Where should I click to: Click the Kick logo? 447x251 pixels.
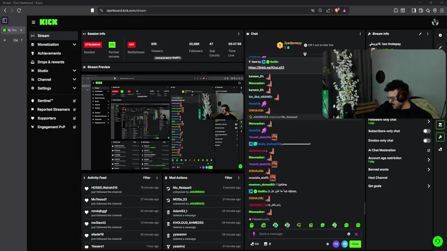[x=48, y=22]
